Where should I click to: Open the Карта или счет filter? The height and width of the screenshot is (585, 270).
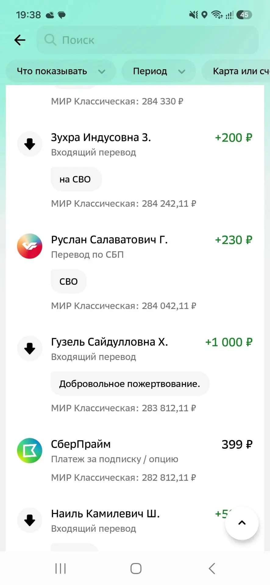click(236, 71)
